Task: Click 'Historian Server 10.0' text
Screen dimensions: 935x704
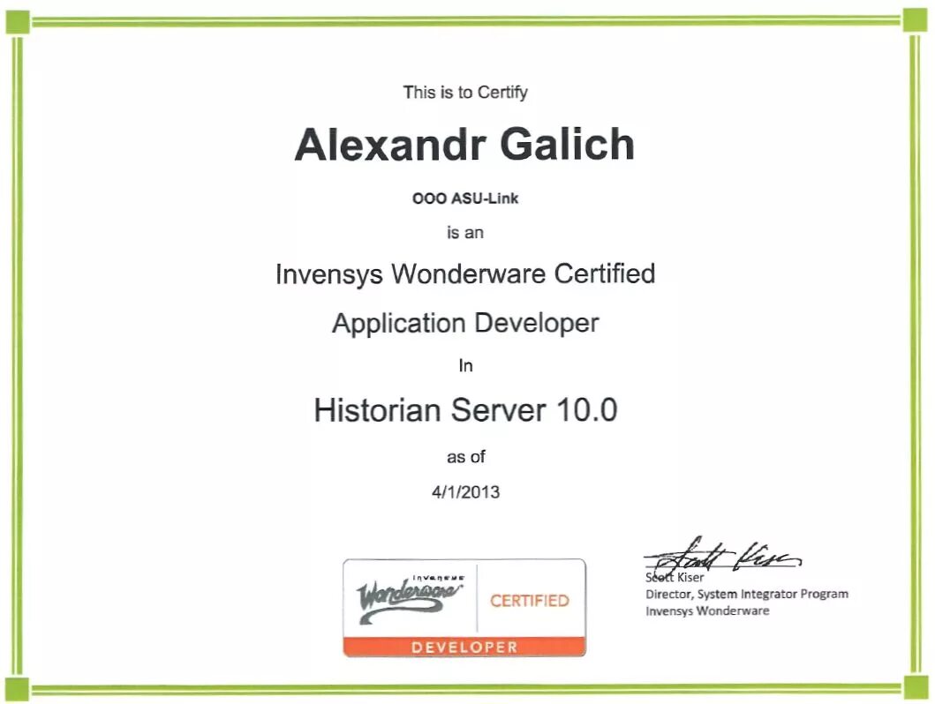Action: (x=465, y=410)
